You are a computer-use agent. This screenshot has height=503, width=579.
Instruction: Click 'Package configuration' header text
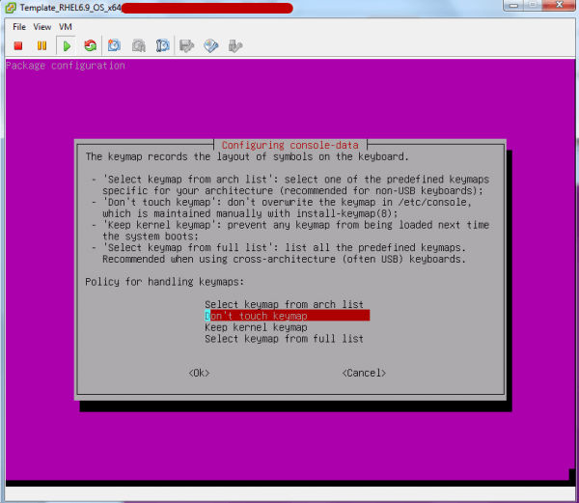coord(66,66)
